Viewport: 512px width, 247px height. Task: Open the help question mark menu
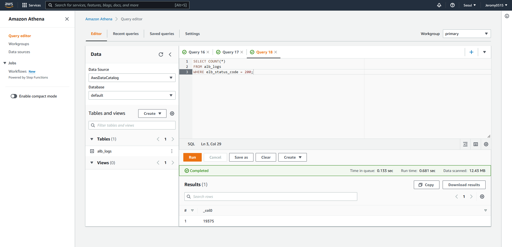(452, 5)
